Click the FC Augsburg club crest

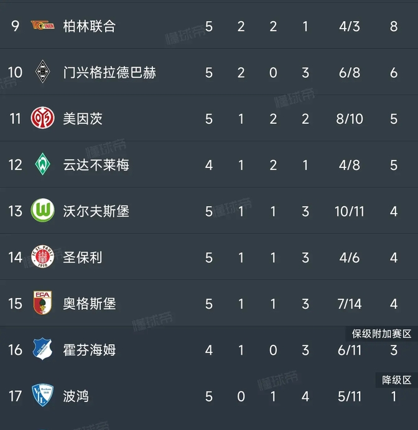coord(43,304)
